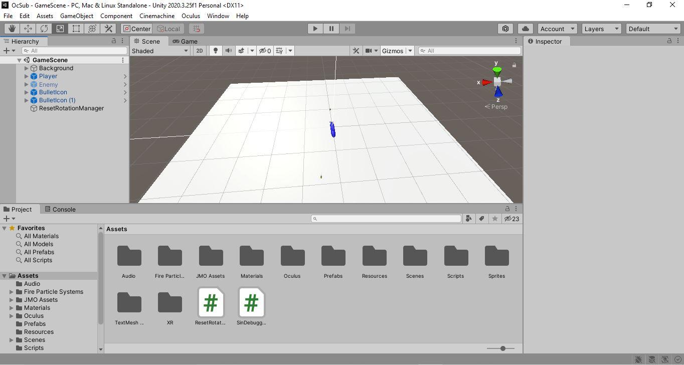The width and height of the screenshot is (684, 365).
Task: Click the blue Z axis of the gizmo
Action: click(x=498, y=92)
